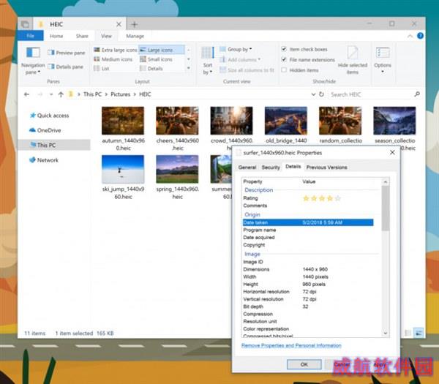The width and height of the screenshot is (439, 384).
Task: Open the Share ribbon tab
Action: click(82, 36)
